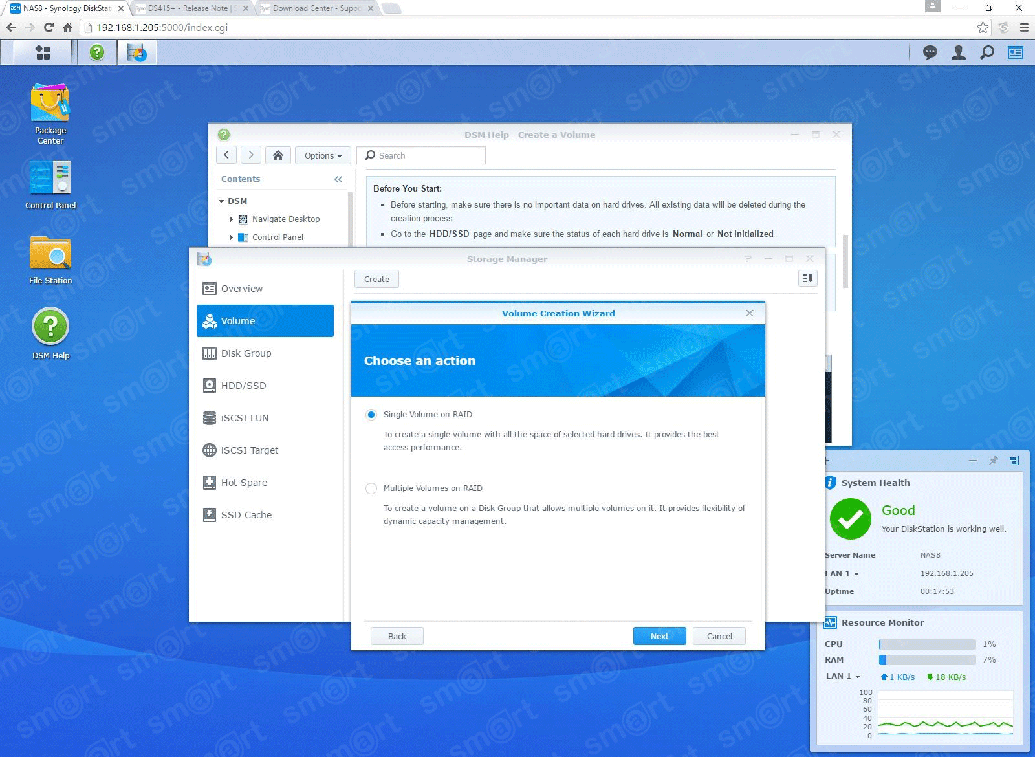Close the NAS8 browser tab

click(120, 8)
